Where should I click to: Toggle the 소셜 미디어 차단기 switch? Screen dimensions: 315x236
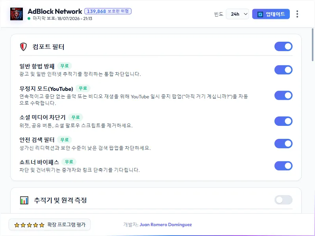(x=283, y=121)
